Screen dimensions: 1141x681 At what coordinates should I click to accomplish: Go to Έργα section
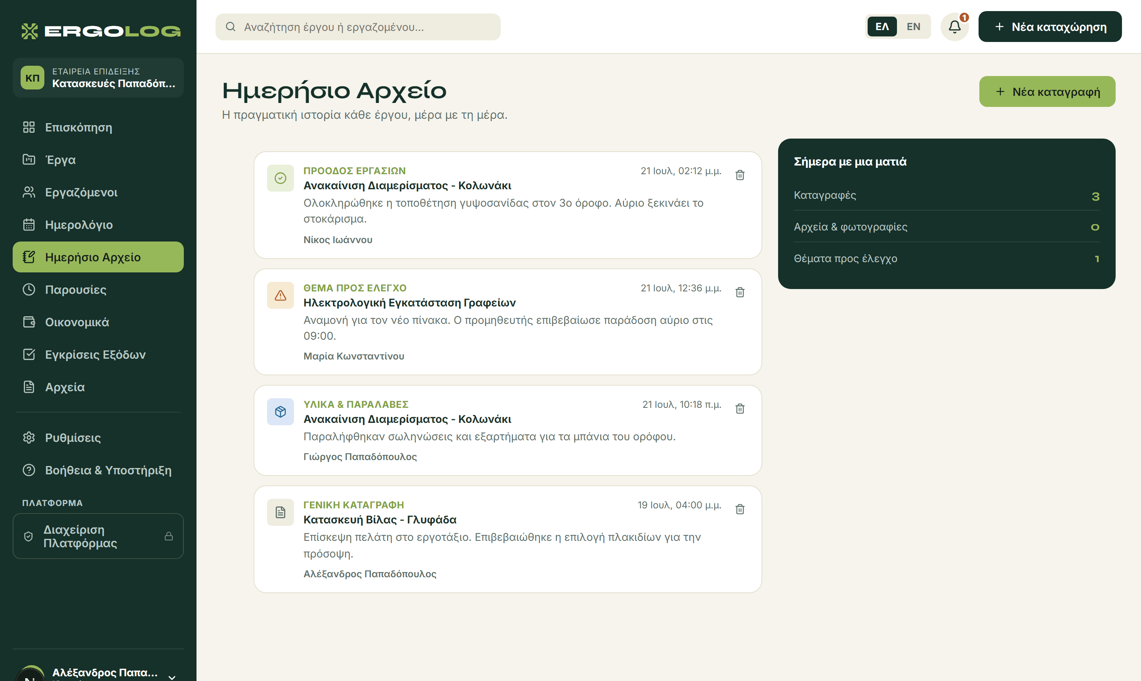[x=98, y=160]
